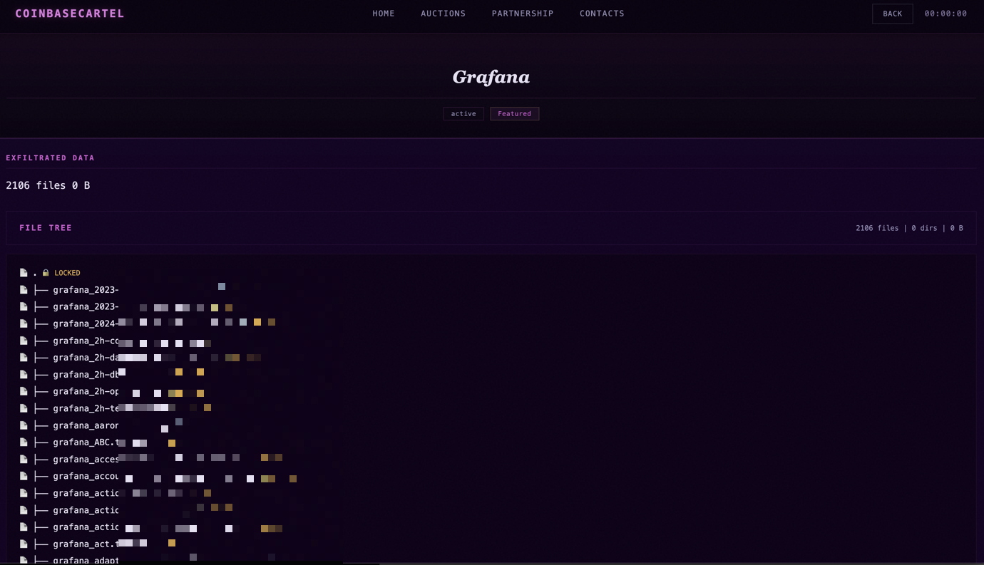The image size is (984, 565).
Task: Click the Back button
Action: (893, 14)
